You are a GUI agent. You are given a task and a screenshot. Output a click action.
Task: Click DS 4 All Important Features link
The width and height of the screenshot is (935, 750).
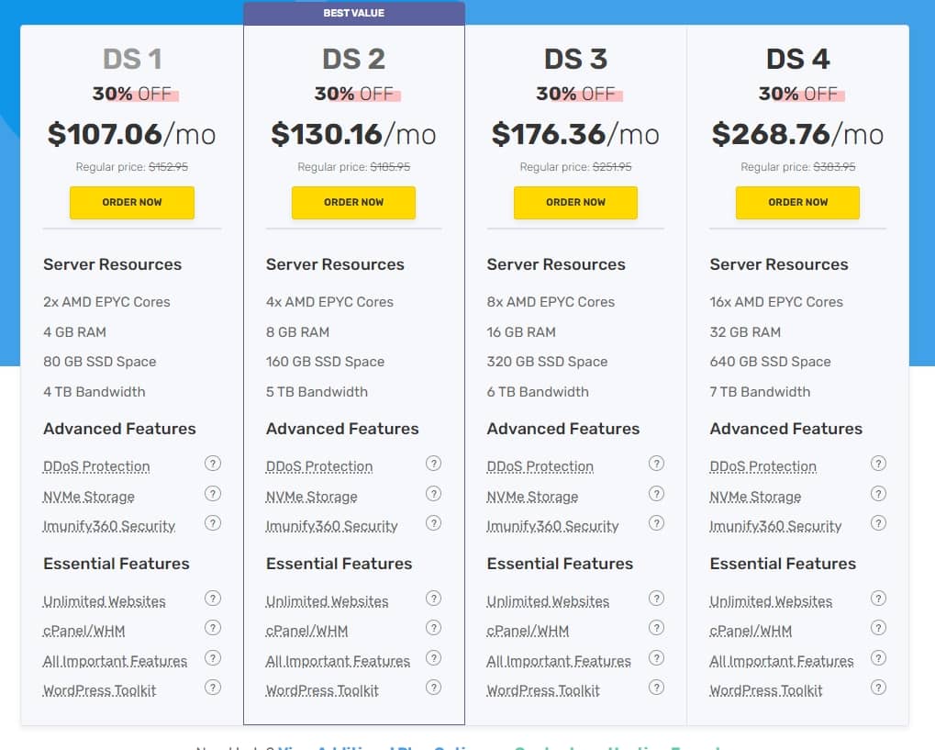coord(782,661)
